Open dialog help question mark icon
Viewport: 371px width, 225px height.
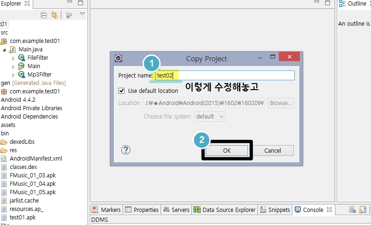tap(126, 150)
